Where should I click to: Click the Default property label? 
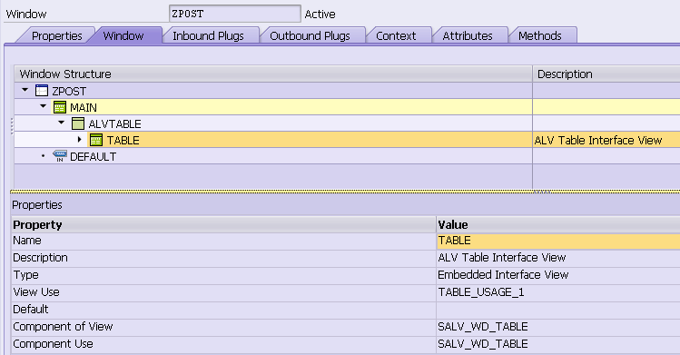tap(30, 310)
